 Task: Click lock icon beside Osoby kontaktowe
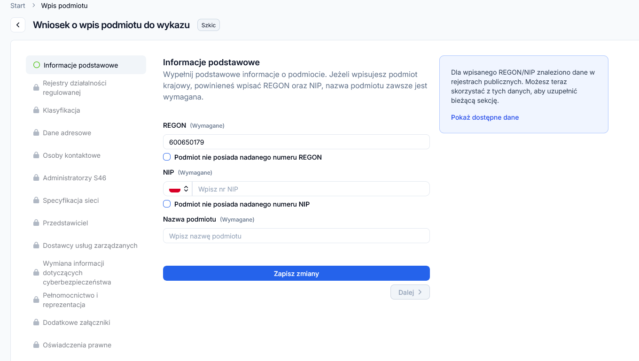coord(36,155)
